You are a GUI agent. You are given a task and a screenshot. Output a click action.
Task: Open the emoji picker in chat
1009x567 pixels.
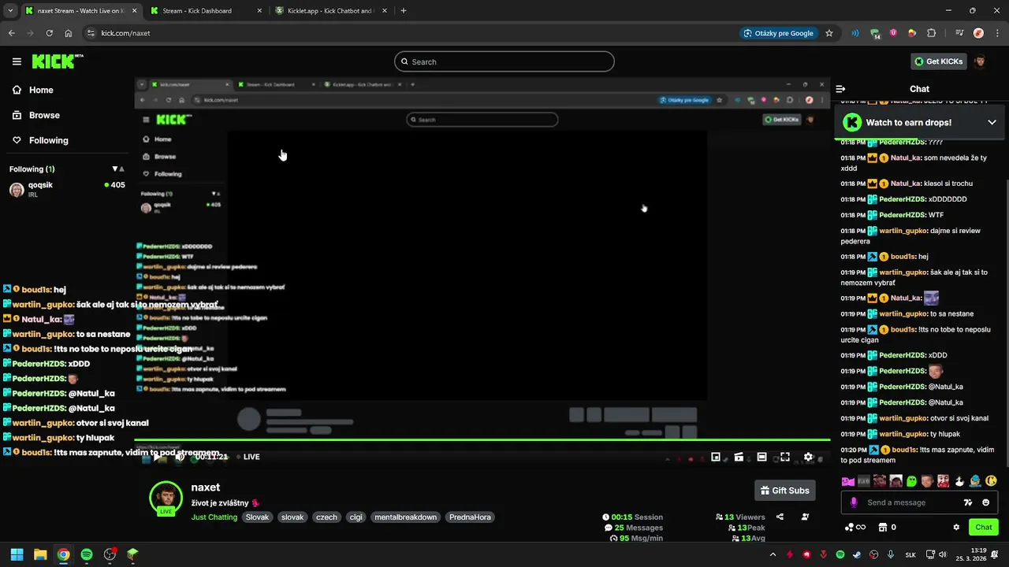tap(985, 502)
